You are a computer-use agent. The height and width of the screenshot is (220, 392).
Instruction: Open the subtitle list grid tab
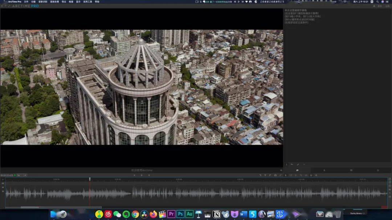[351, 170]
